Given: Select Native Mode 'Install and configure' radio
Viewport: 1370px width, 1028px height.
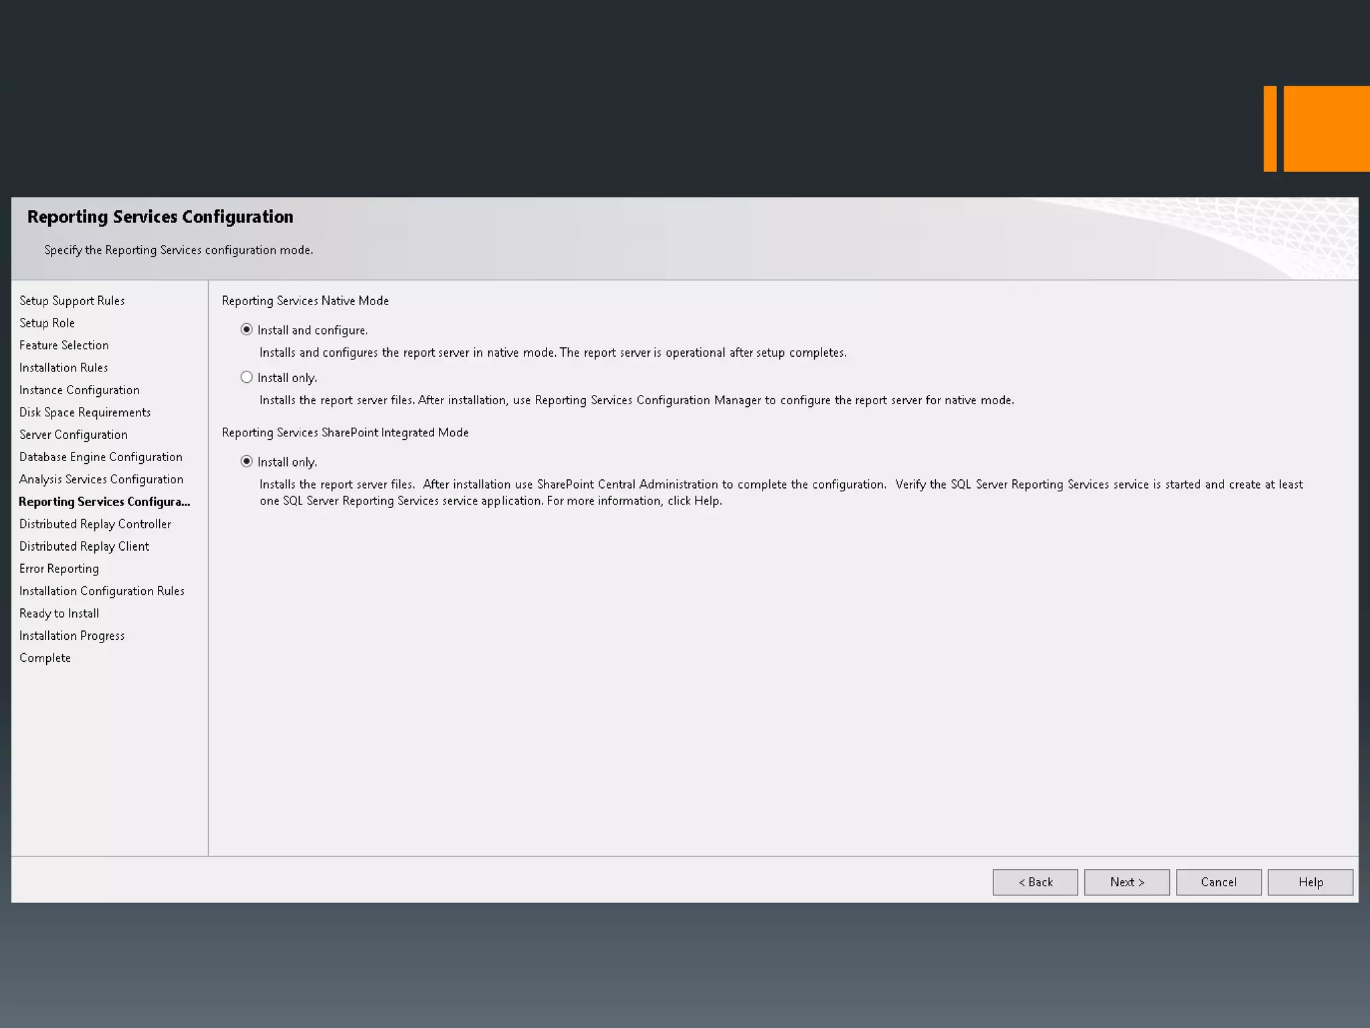Looking at the screenshot, I should tap(246, 329).
